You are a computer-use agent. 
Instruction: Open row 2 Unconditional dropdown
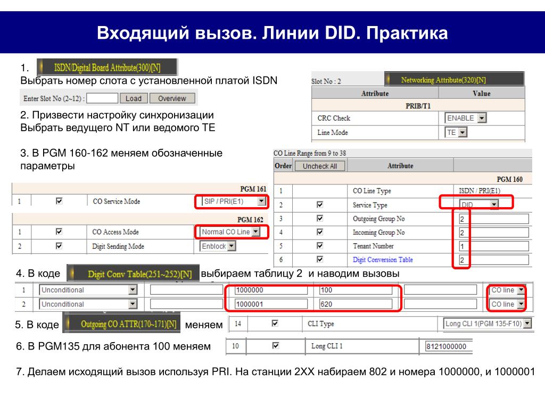pyautogui.click(x=88, y=304)
